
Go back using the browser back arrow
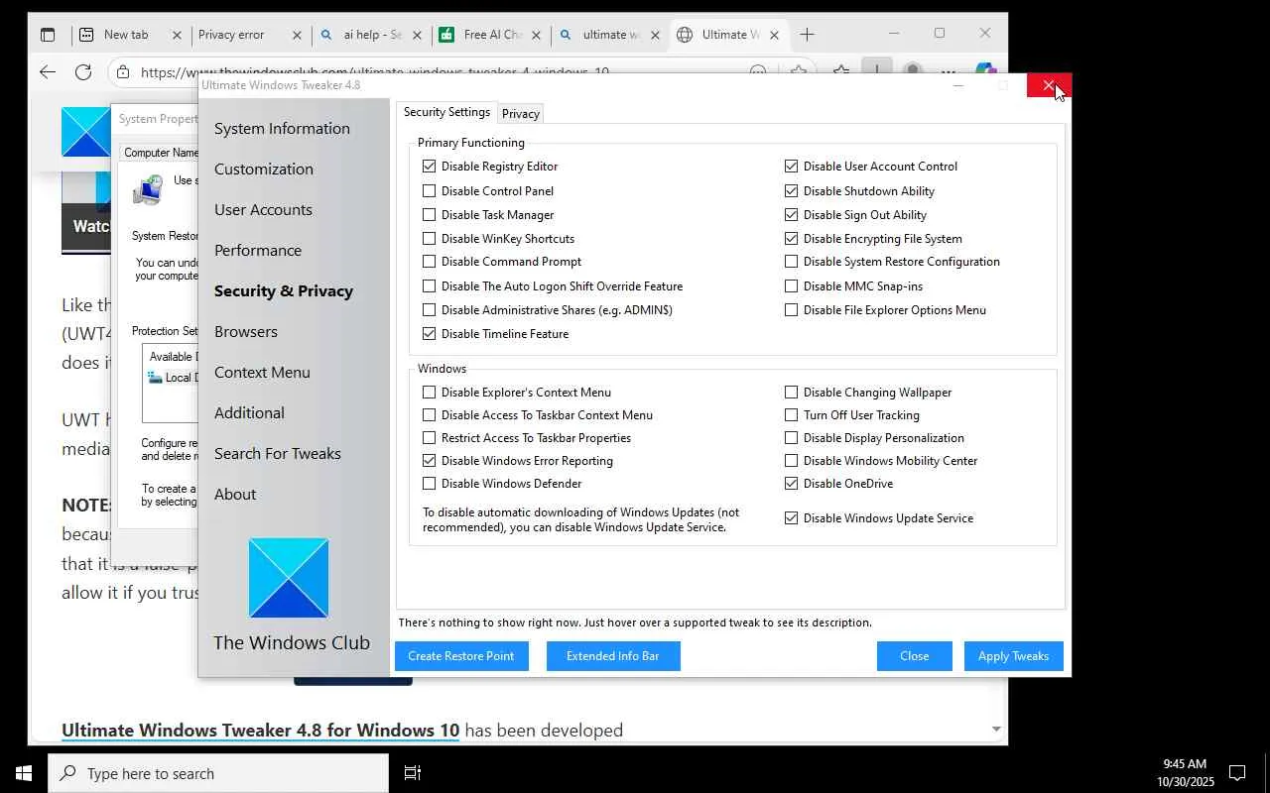click(48, 71)
